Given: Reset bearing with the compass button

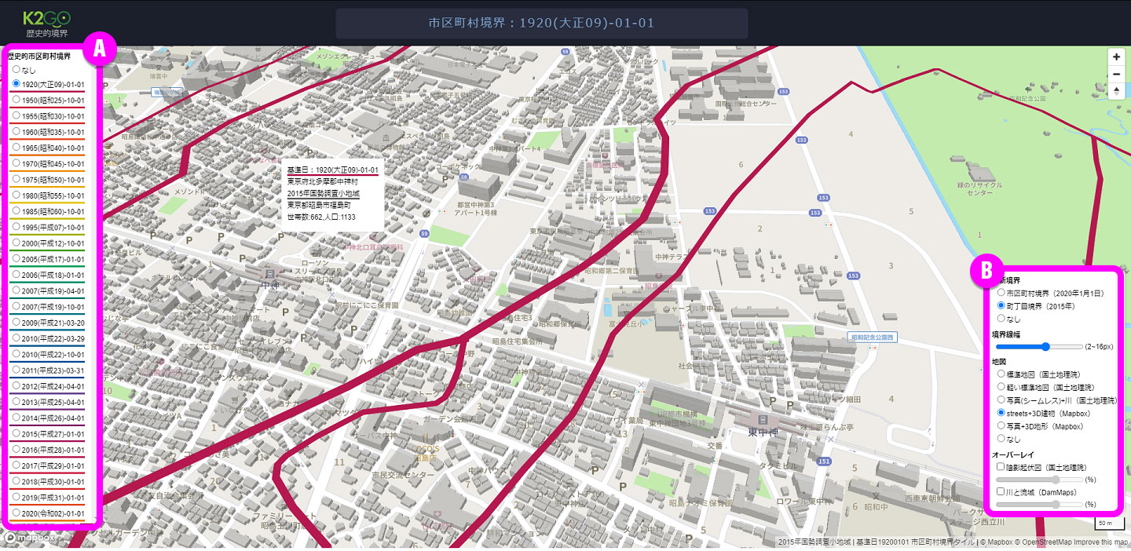Looking at the screenshot, I should 1116,91.
